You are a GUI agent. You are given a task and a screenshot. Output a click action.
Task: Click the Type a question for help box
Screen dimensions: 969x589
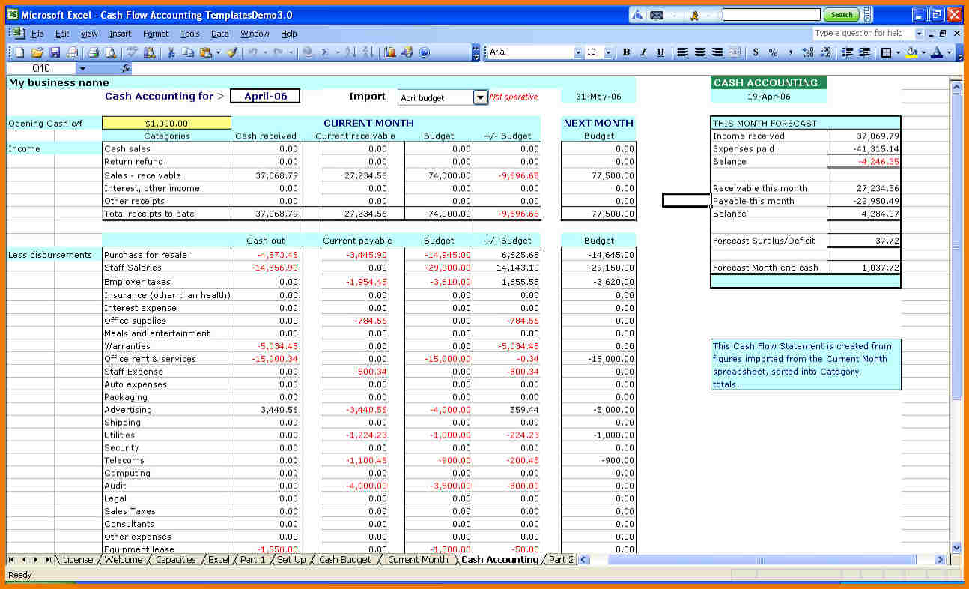coord(863,34)
